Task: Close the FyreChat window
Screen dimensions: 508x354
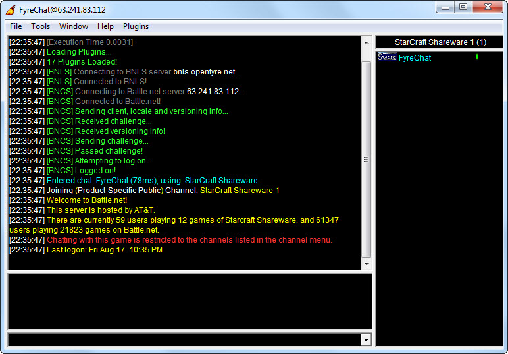Action: [x=488, y=7]
